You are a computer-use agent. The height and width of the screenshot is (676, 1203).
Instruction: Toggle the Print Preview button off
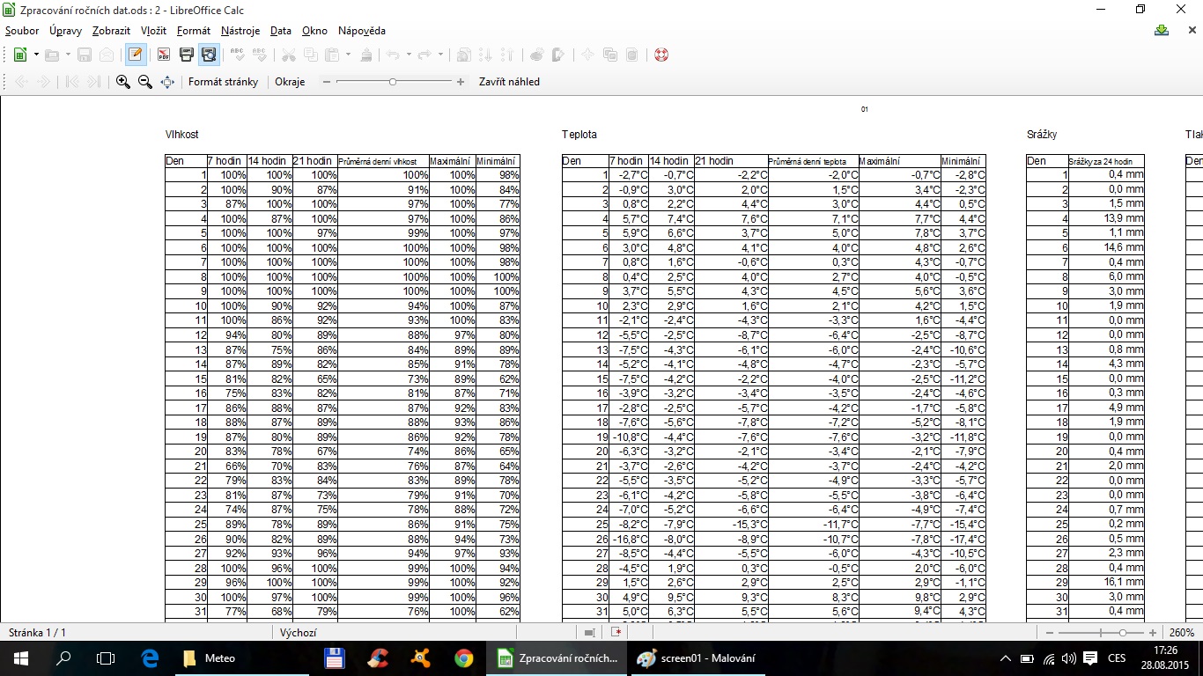pyautogui.click(x=209, y=55)
